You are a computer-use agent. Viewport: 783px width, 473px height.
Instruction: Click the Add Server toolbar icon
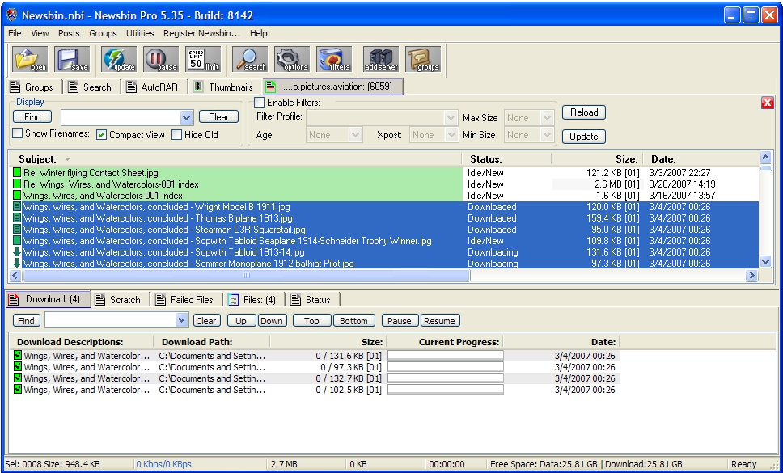[x=381, y=59]
